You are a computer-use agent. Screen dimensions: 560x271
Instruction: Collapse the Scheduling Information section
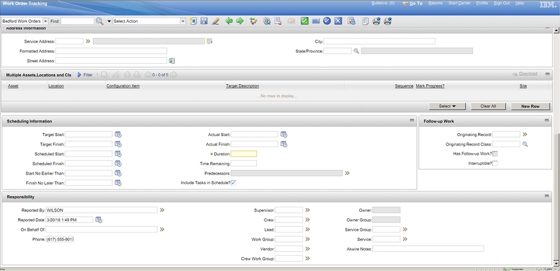pyautogui.click(x=412, y=121)
